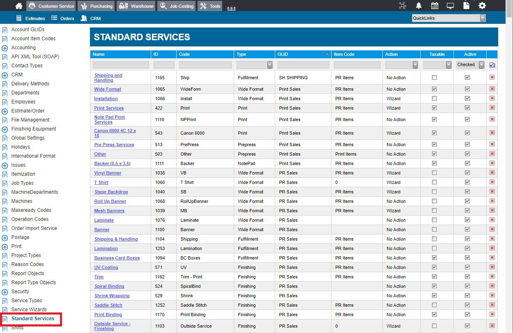
Task: Toggle Active checkbox for Trim service
Action: pyautogui.click(x=467, y=276)
